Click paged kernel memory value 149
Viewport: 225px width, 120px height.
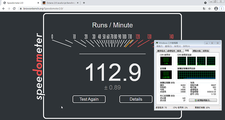click(x=184, y=98)
